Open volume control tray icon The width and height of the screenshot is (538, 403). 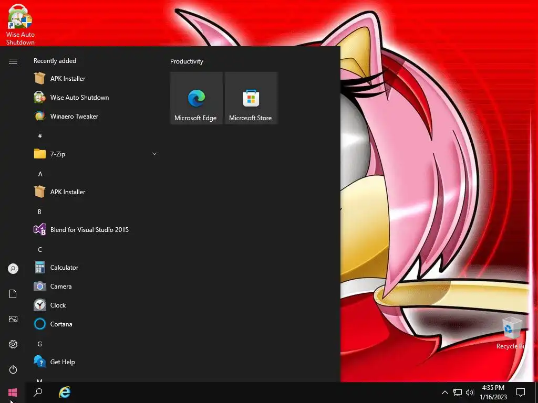pos(470,393)
